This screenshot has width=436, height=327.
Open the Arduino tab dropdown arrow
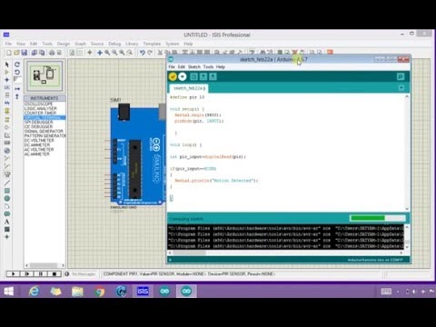click(x=401, y=88)
